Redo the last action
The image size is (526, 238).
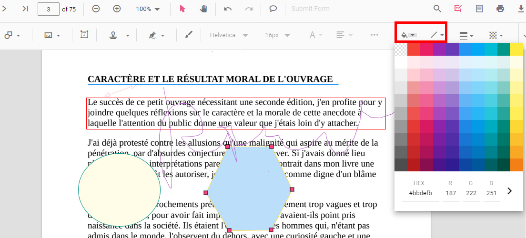click(249, 9)
